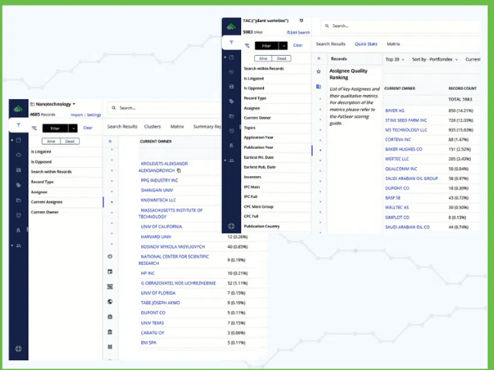Switch to the Clusters tab
This screenshot has height=370, width=494.
(x=152, y=127)
